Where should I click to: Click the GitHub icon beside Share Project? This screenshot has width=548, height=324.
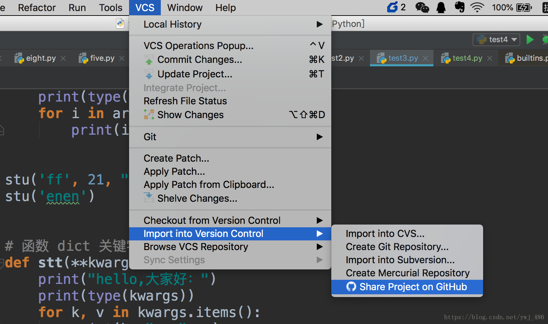(x=351, y=287)
